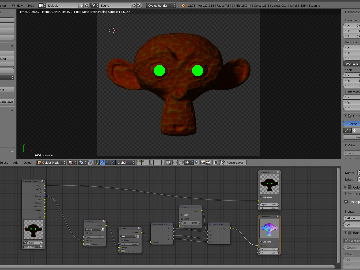
Task: Select the scale manipulator icon
Action: [x=113, y=162]
